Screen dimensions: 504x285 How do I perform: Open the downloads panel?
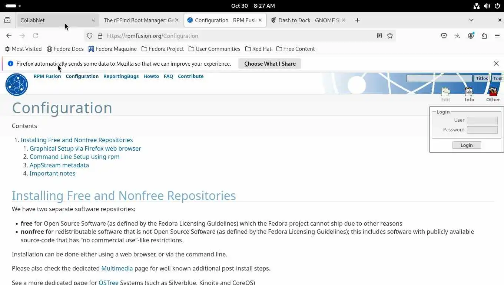(x=457, y=36)
